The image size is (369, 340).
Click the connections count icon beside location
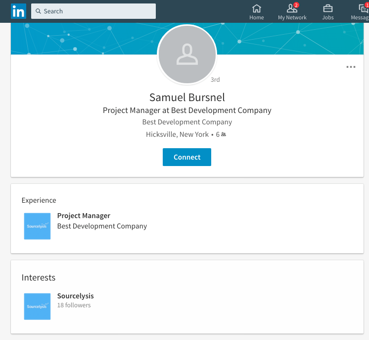pyautogui.click(x=224, y=134)
